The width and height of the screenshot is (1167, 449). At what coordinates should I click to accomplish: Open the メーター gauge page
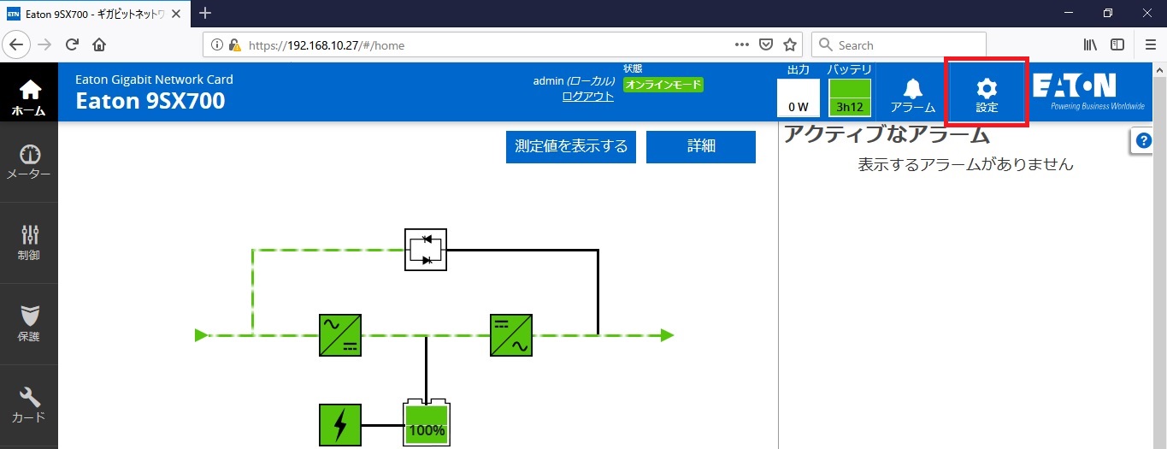(29, 162)
